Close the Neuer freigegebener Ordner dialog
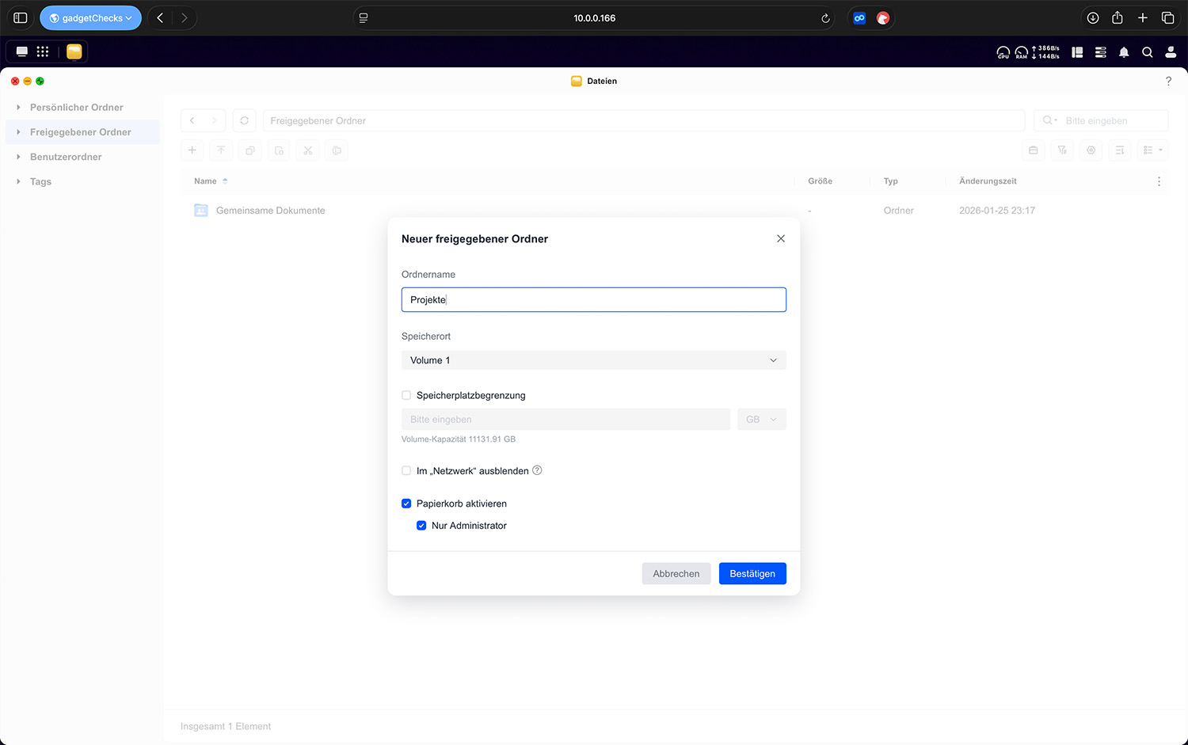 pos(781,238)
